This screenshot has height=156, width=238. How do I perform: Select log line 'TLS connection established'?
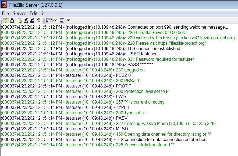pyautogui.click(x=90, y=49)
